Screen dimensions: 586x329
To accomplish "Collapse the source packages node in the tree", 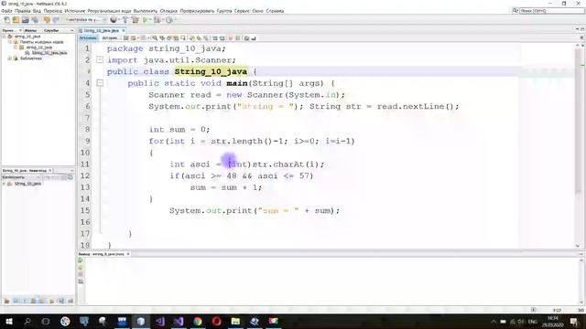I will pos(10,42).
